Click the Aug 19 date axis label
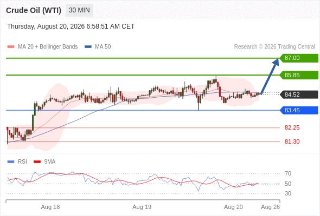The width and height of the screenshot is (320, 216). 142,207
